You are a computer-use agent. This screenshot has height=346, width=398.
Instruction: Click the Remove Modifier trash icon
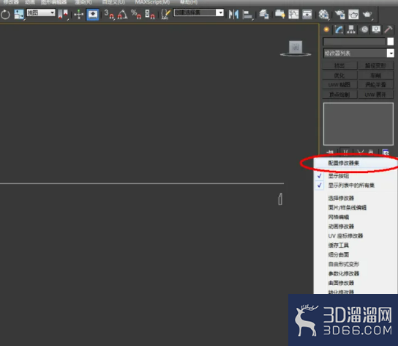pyautogui.click(x=371, y=152)
